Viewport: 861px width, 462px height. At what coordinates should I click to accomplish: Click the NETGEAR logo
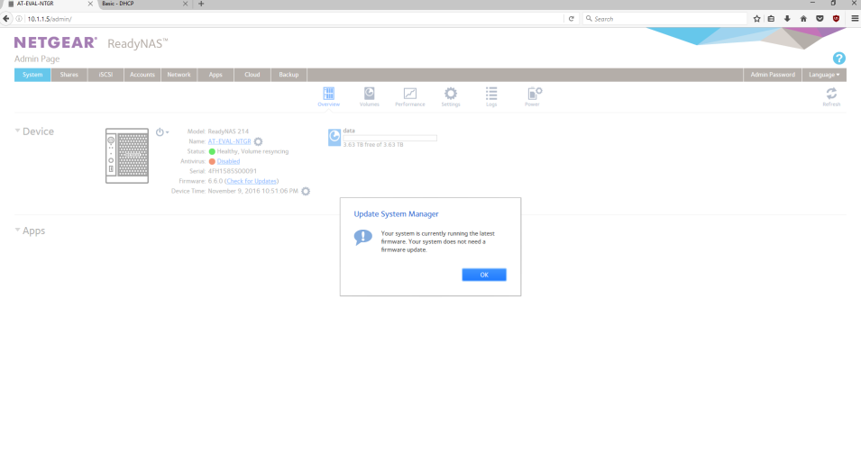coord(56,43)
